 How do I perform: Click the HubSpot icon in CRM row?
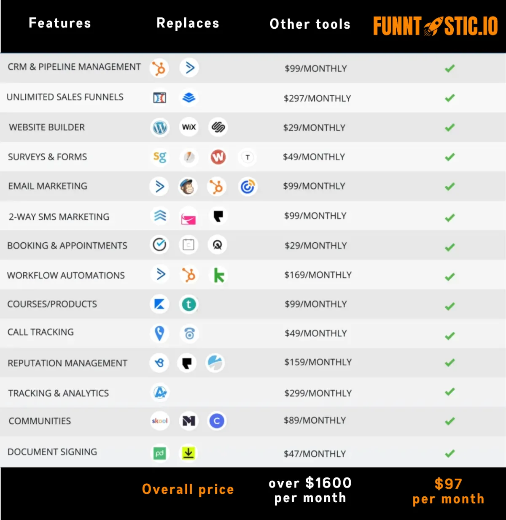pos(159,68)
